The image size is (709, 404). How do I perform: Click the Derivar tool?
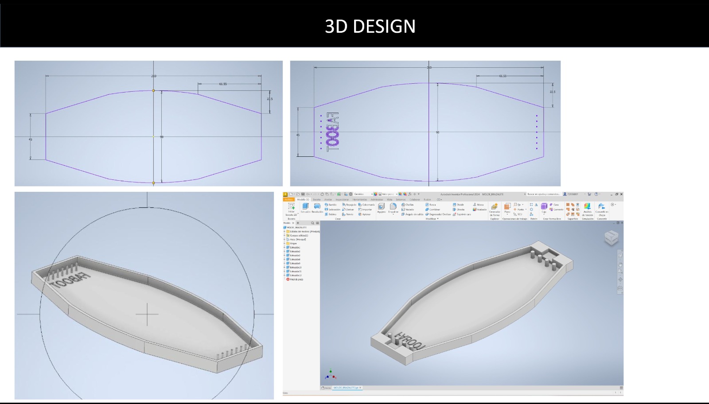click(348, 210)
